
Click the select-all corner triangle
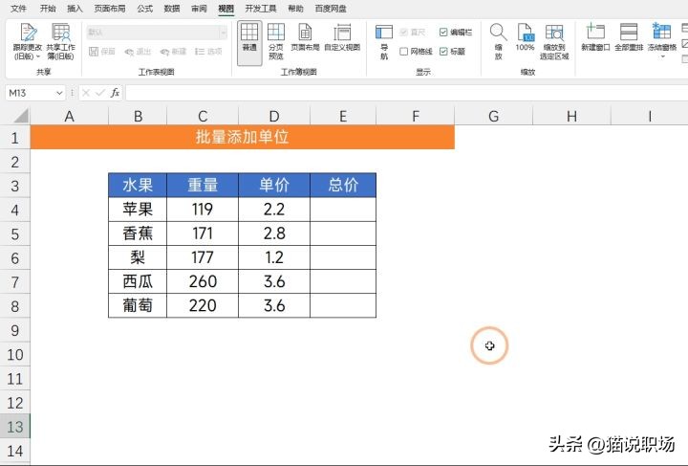click(x=21, y=116)
